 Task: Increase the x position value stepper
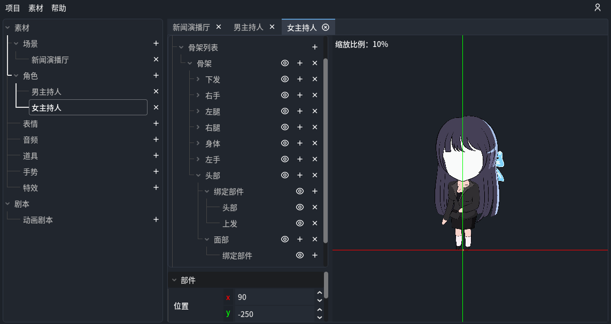(319, 294)
